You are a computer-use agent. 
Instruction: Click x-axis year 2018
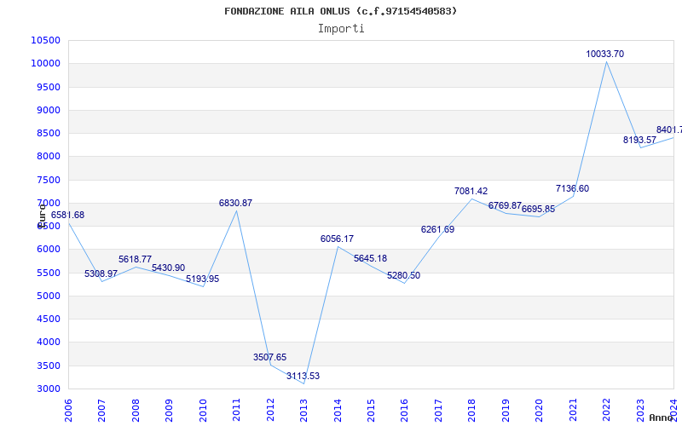pos(472,411)
